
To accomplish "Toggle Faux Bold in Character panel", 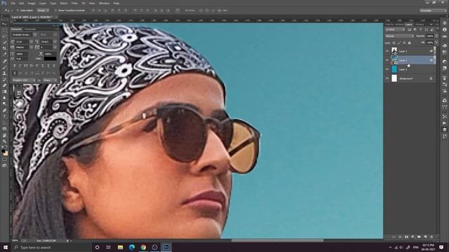I will coord(15,66).
